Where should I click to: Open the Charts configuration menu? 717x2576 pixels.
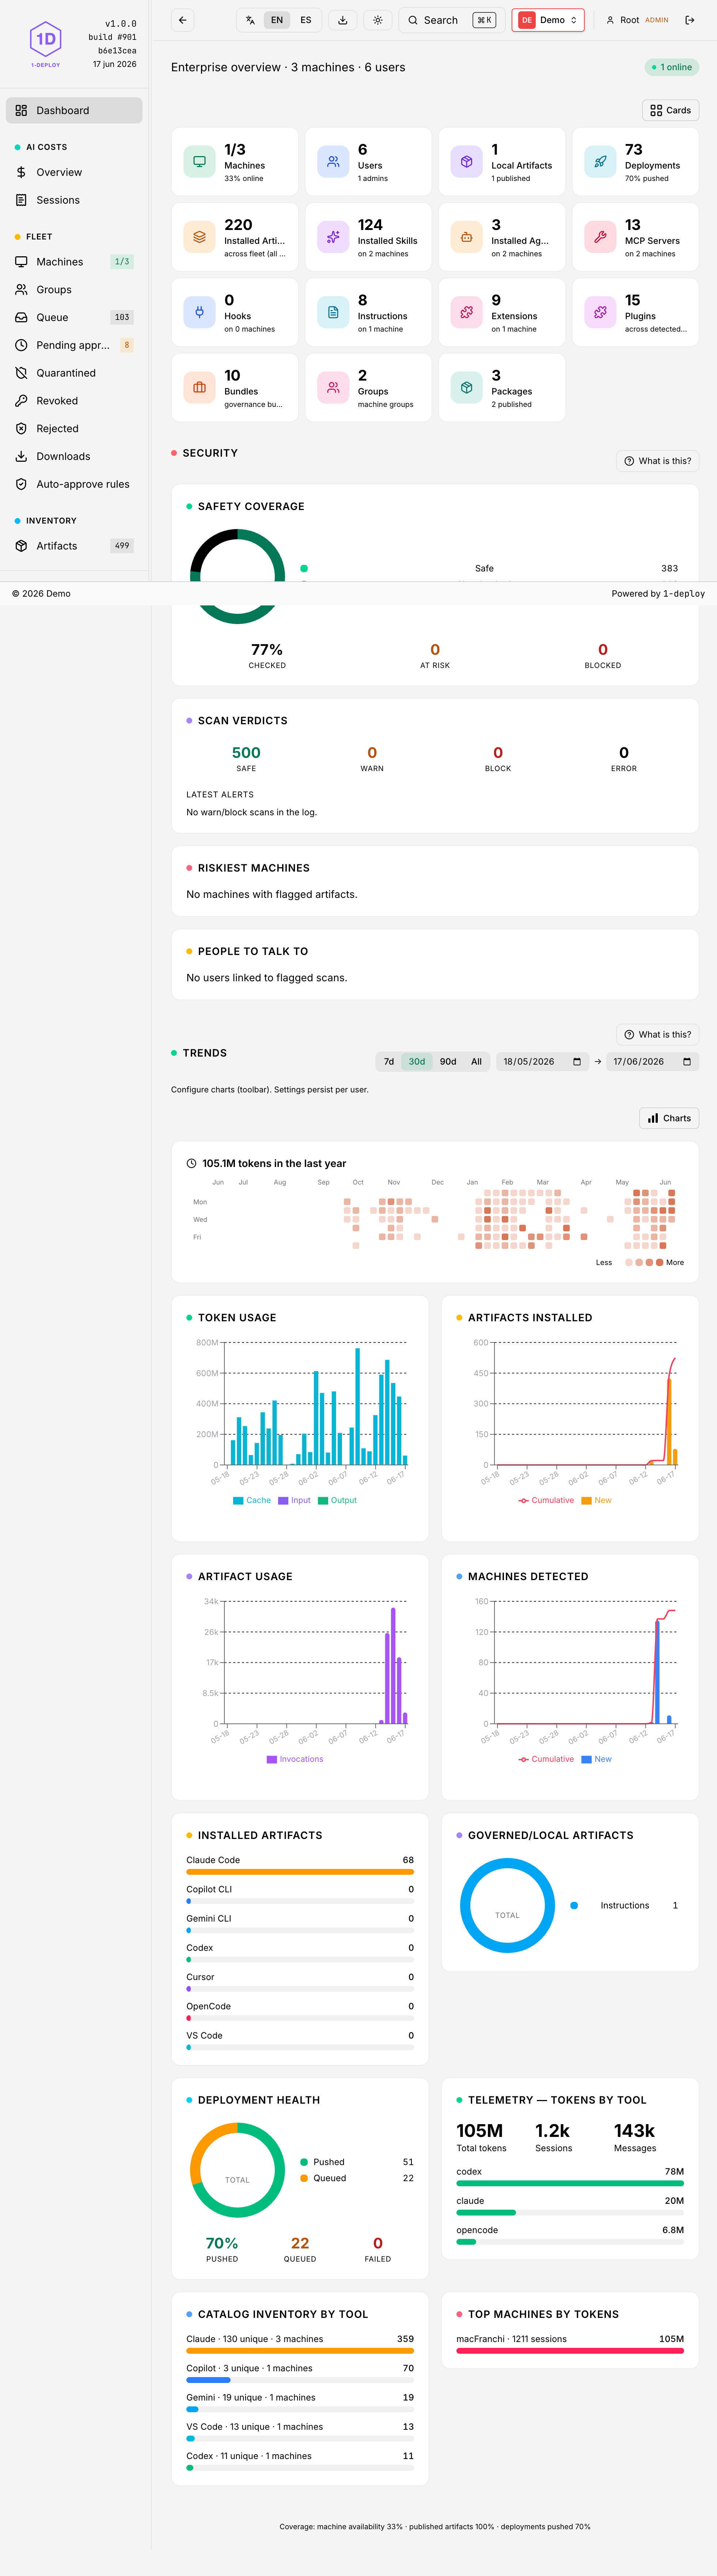(669, 1118)
